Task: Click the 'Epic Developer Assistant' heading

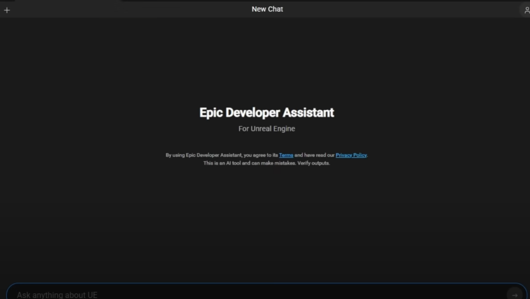Action: (x=266, y=113)
